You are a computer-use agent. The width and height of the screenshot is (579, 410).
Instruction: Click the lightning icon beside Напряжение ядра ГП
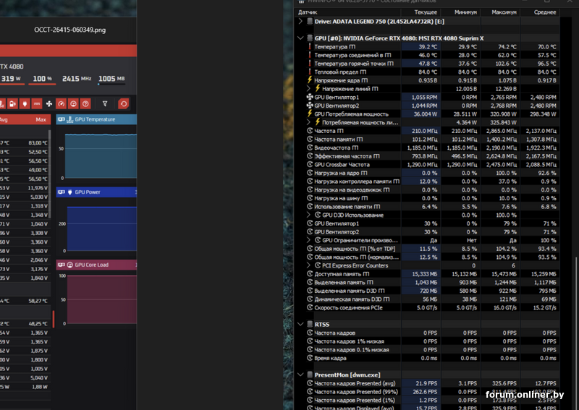(310, 80)
